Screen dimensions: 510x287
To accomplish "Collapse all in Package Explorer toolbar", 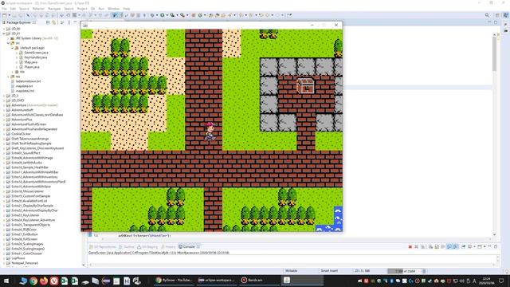I will point(48,22).
